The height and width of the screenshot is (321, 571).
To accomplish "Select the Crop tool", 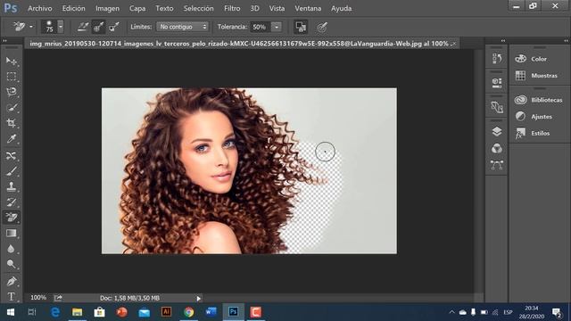I will [12, 123].
